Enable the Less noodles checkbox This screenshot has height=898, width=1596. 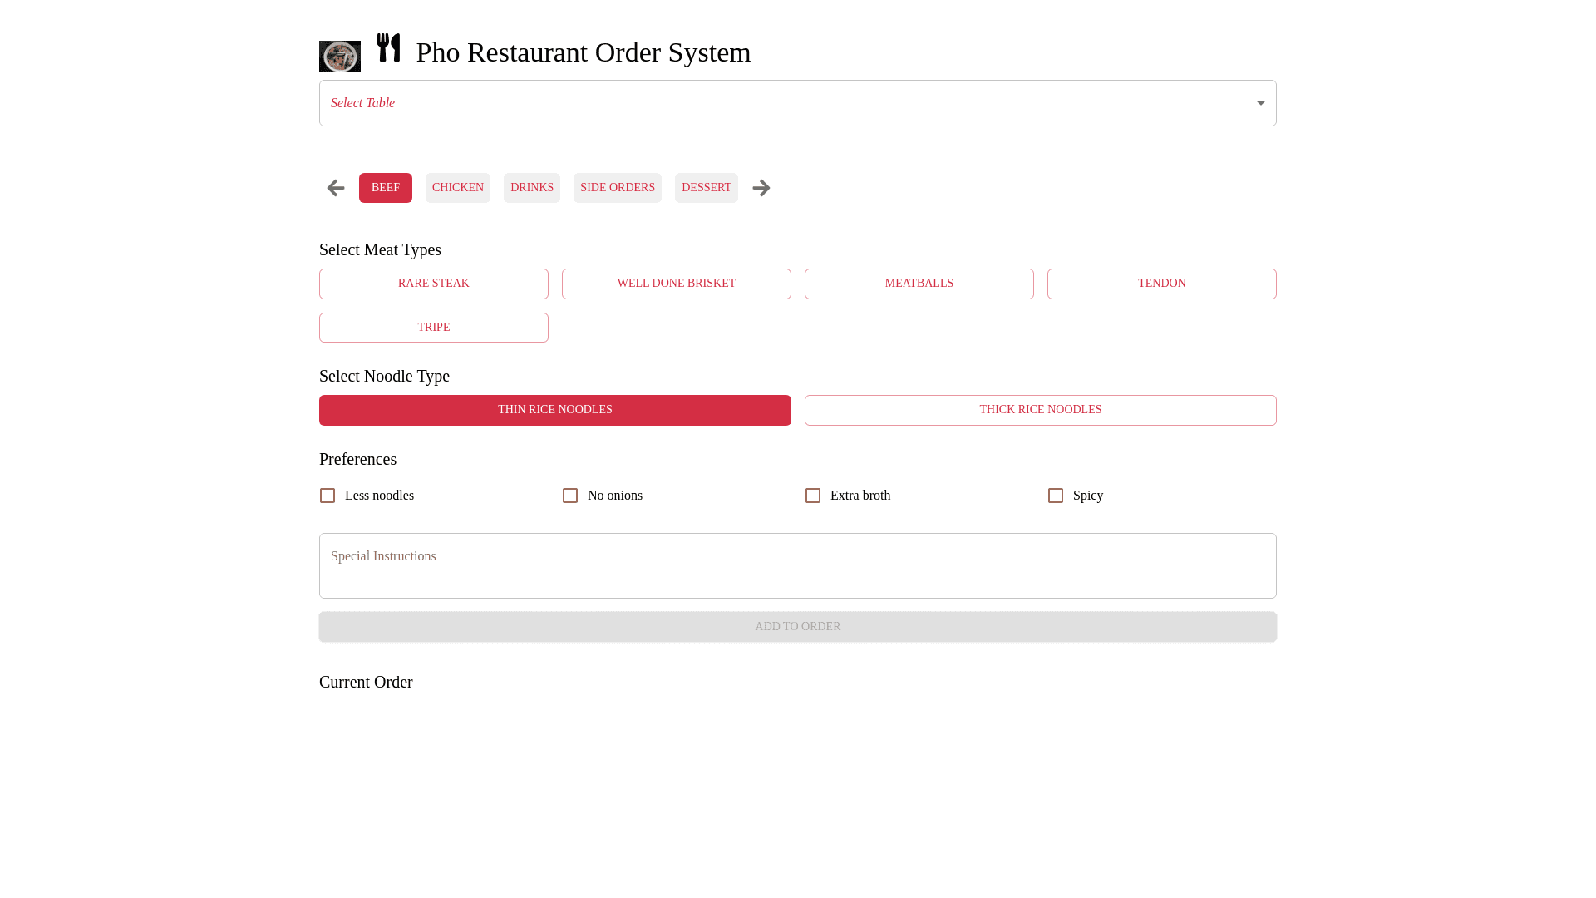(328, 496)
